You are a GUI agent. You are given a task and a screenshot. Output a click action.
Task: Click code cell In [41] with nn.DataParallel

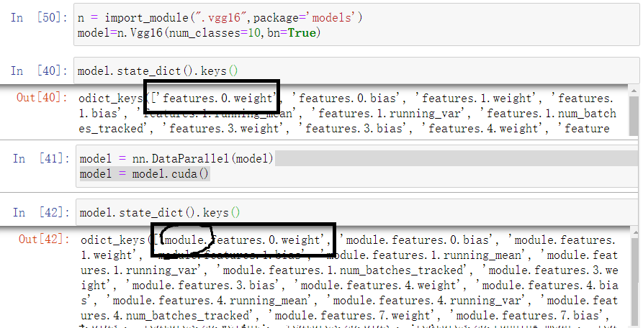click(358, 166)
